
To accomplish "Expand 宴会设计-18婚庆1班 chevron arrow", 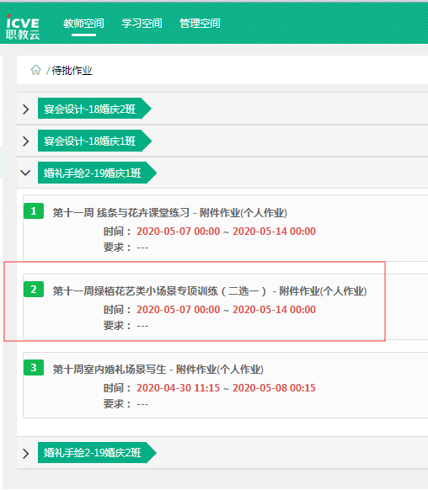I will (26, 141).
